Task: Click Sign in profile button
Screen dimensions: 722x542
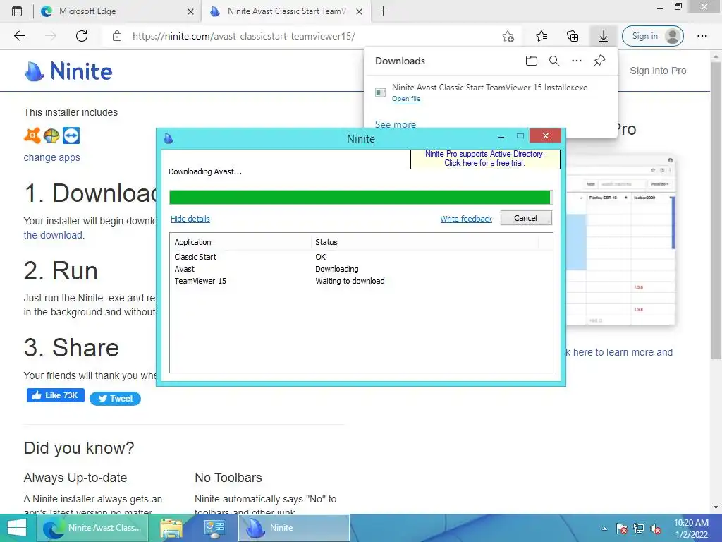Action: pos(652,36)
